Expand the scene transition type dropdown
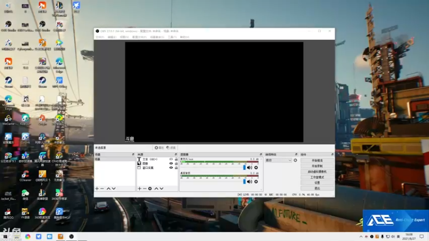Image resolution: width=429 pixels, height=241 pixels. tap(278, 160)
